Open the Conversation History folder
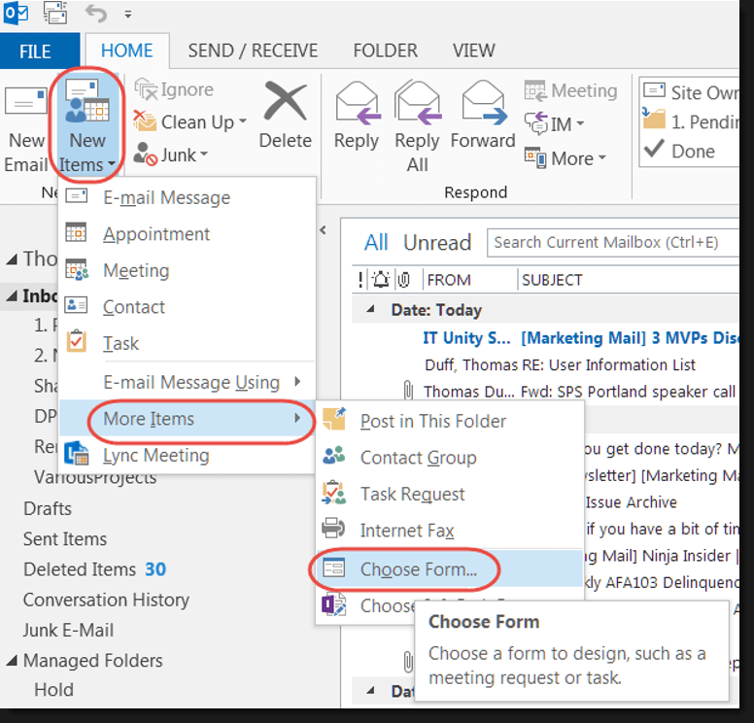 106,600
